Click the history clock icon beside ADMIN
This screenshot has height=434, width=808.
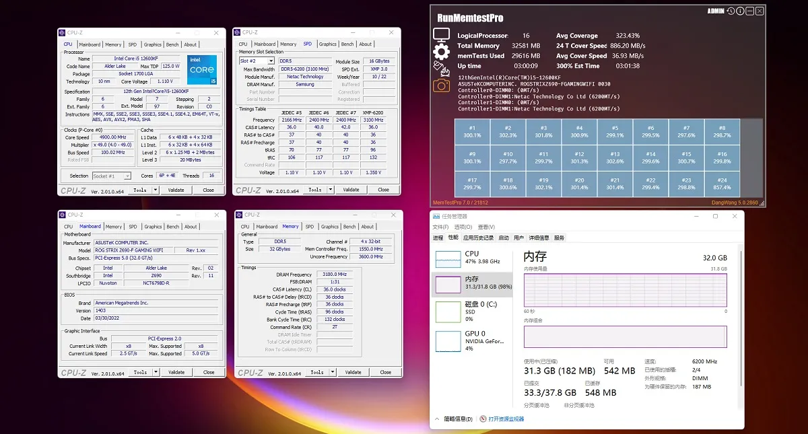coord(731,11)
